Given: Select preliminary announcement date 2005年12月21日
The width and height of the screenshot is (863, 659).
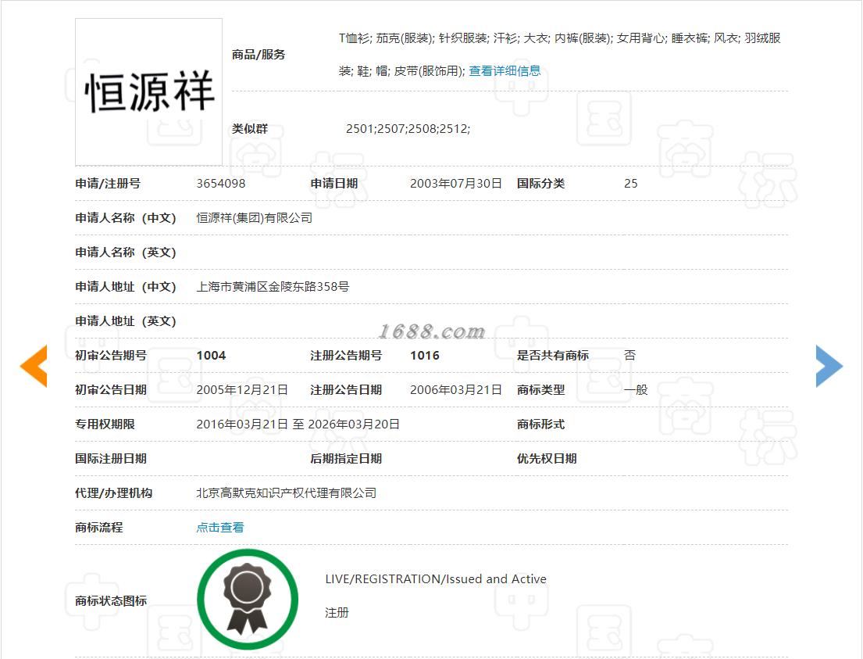Looking at the screenshot, I should [242, 389].
